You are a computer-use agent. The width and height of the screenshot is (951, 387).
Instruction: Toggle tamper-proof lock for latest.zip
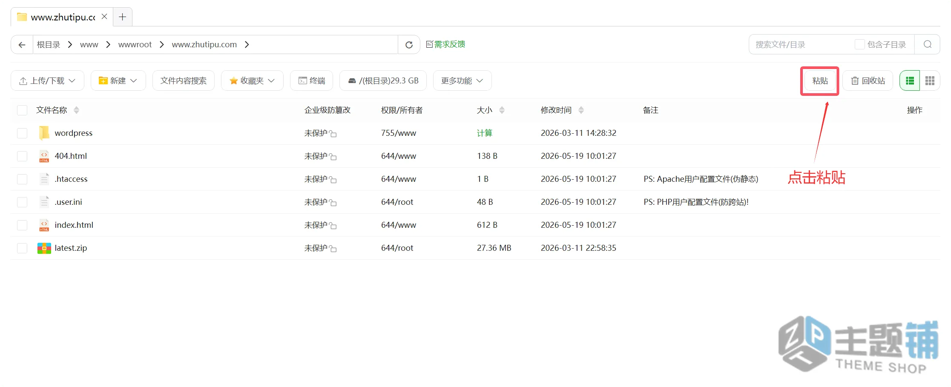click(333, 249)
